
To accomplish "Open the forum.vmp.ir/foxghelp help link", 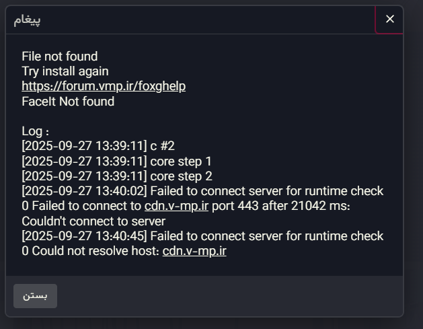I will tap(104, 86).
